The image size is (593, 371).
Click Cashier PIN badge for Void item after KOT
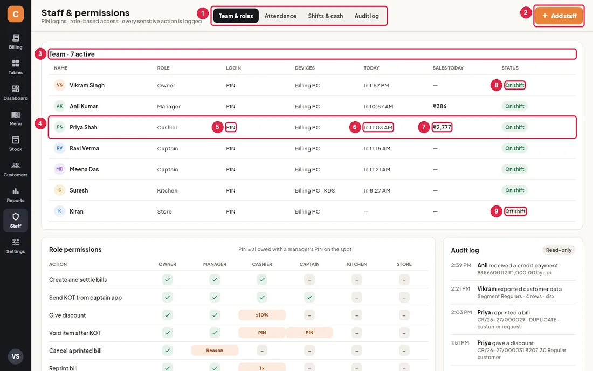(x=262, y=333)
